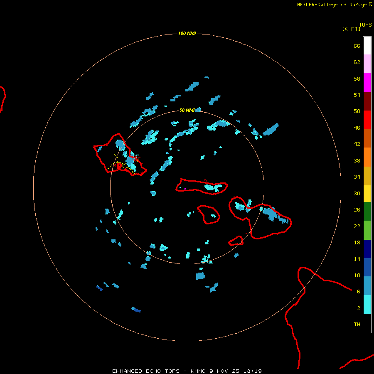Image resolution: width=374 pixels, height=374 pixels.
Task: Click the 50 NMI range ring label
Action: coord(187,110)
